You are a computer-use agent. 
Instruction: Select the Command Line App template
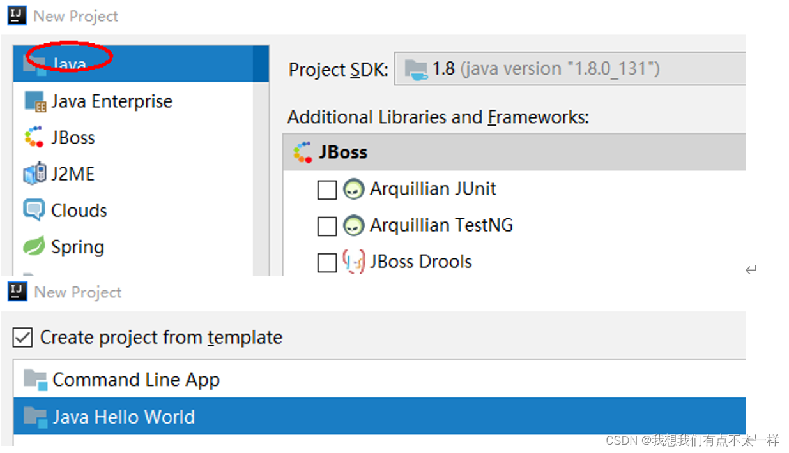(379, 379)
